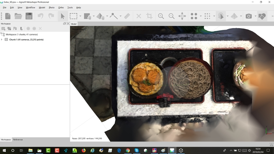Zoom in on the model view

(161, 16)
